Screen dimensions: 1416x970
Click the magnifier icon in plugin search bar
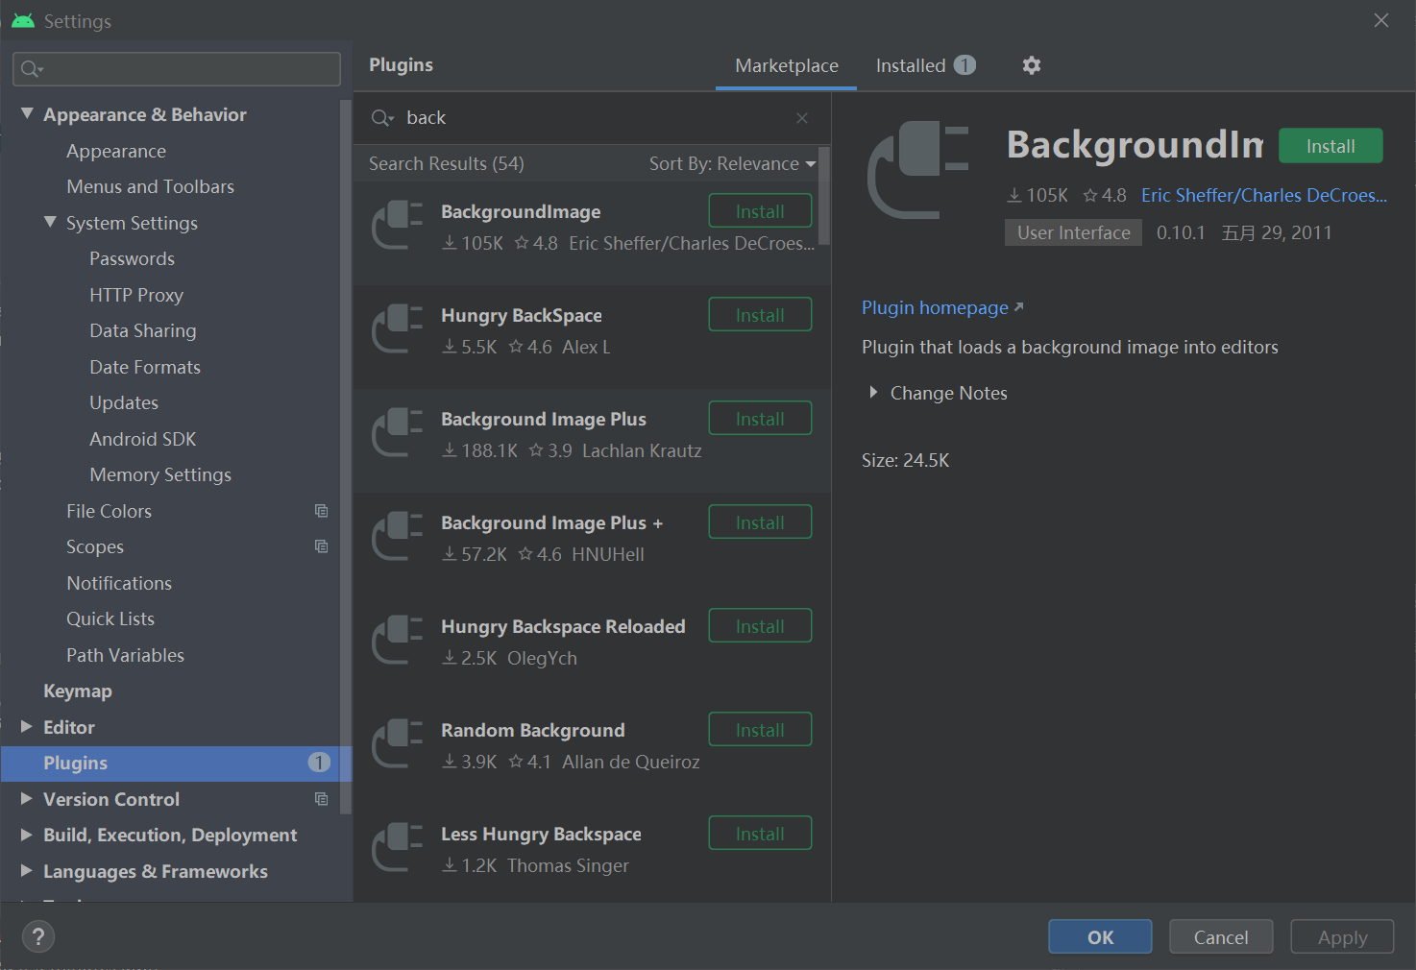pyautogui.click(x=381, y=117)
